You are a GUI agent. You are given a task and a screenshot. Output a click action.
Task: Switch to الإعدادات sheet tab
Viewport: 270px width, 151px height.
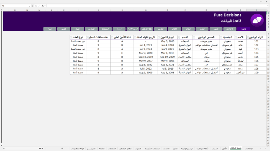(249, 149)
